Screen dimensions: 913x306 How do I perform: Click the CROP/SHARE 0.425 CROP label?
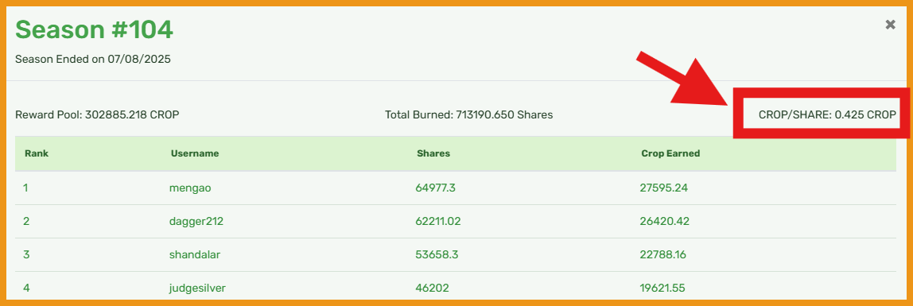coord(827,114)
